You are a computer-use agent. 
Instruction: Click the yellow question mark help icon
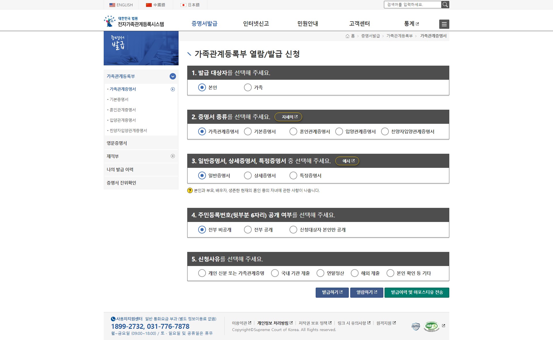tap(190, 191)
